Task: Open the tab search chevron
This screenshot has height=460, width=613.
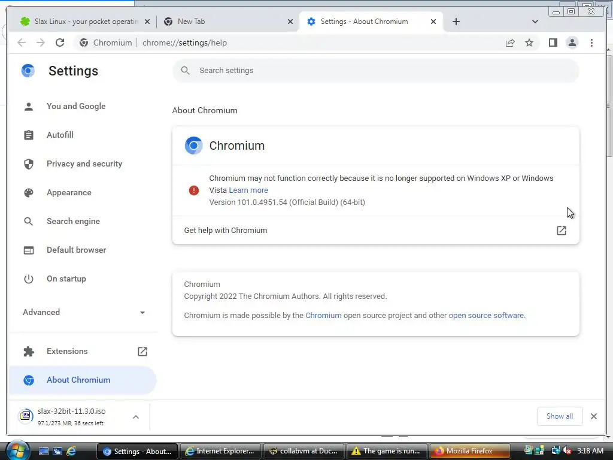Action: [535, 22]
